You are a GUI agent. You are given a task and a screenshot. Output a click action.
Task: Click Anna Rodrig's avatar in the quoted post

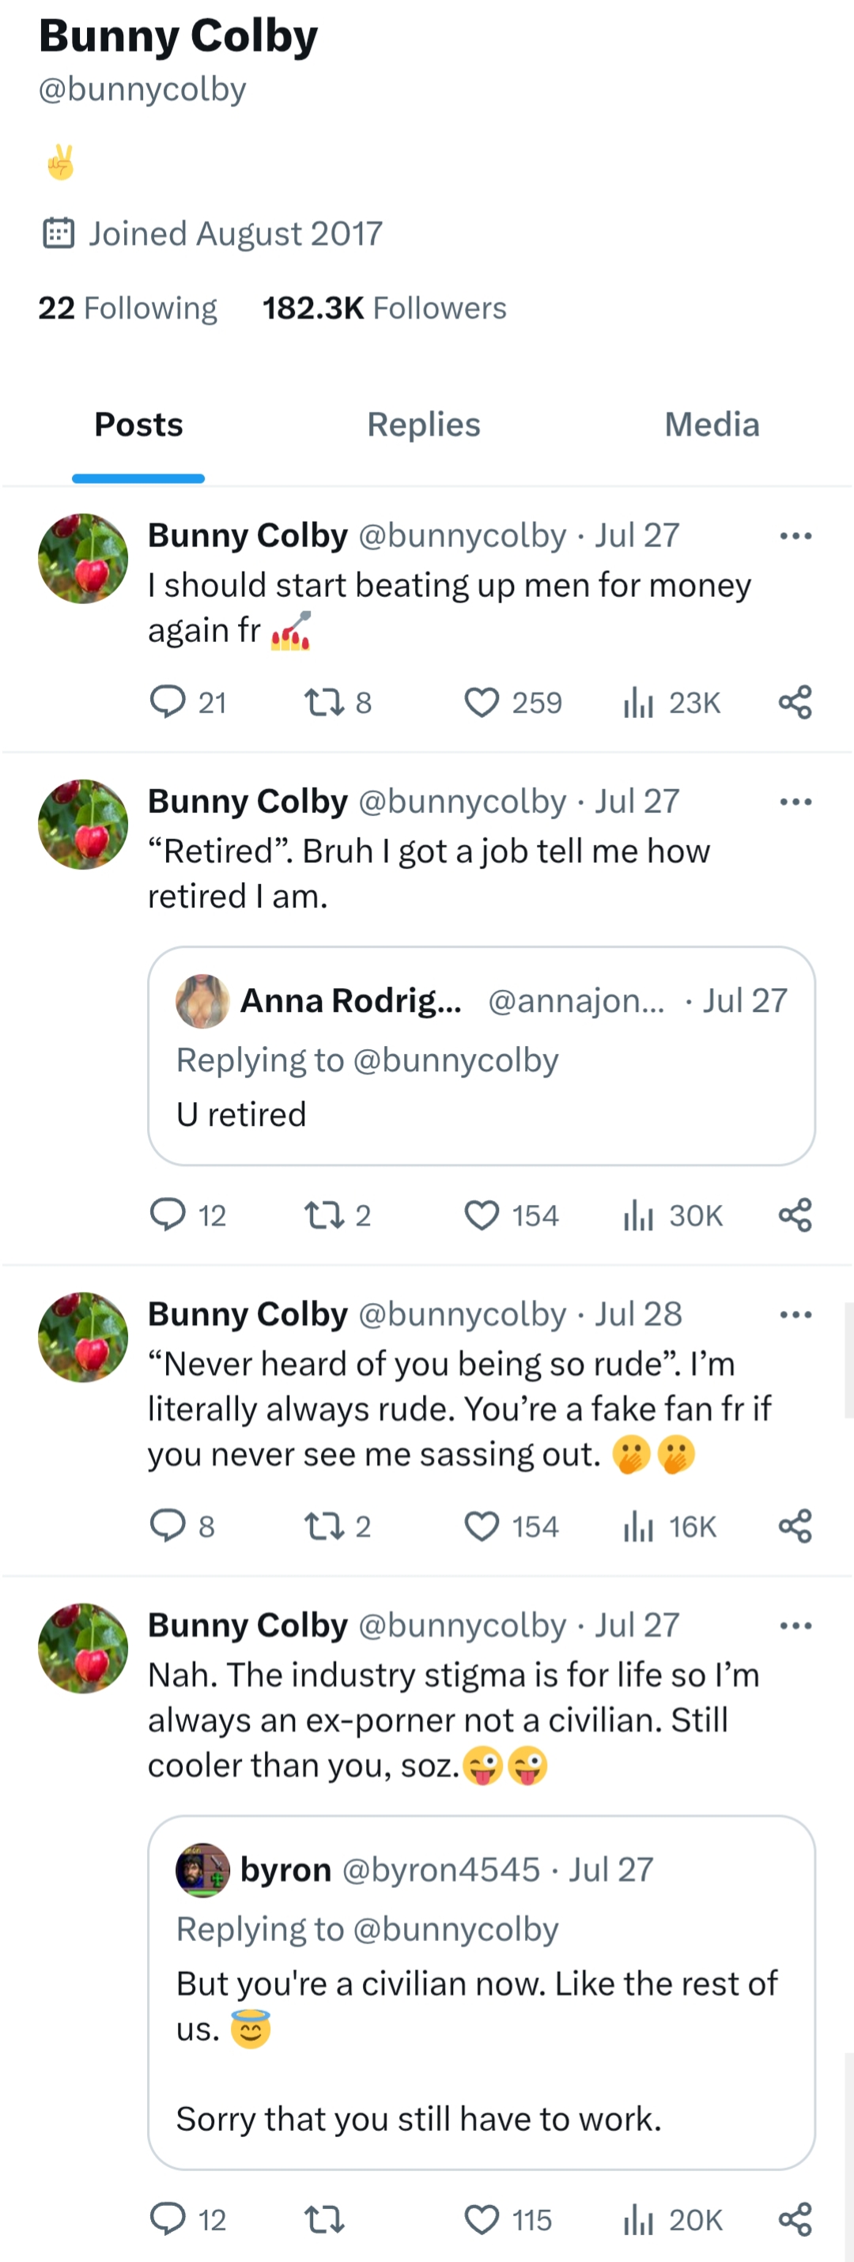click(203, 1001)
